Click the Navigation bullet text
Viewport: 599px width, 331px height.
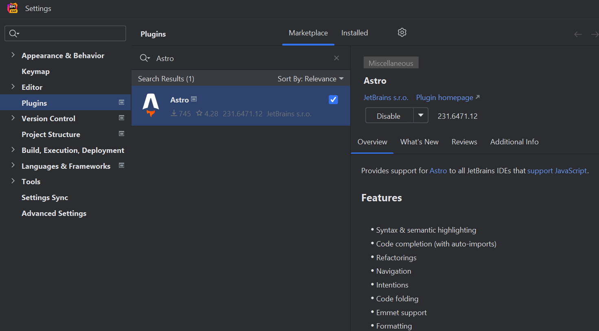pos(394,271)
